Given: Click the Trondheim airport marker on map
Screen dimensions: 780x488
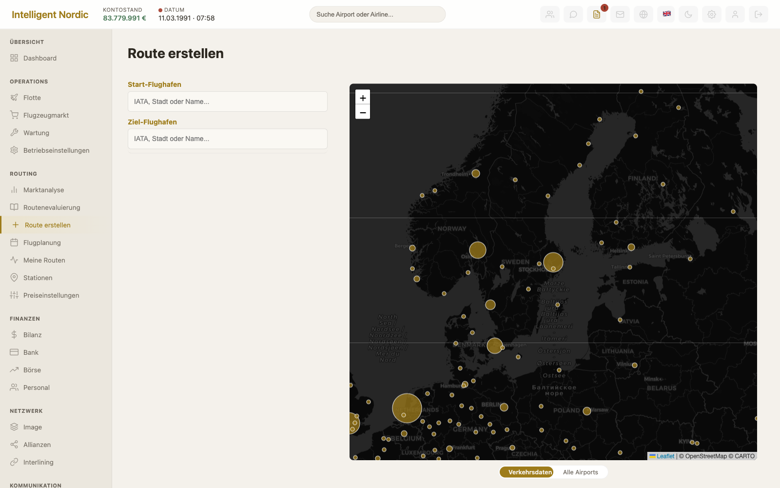Looking at the screenshot, I should (x=476, y=173).
